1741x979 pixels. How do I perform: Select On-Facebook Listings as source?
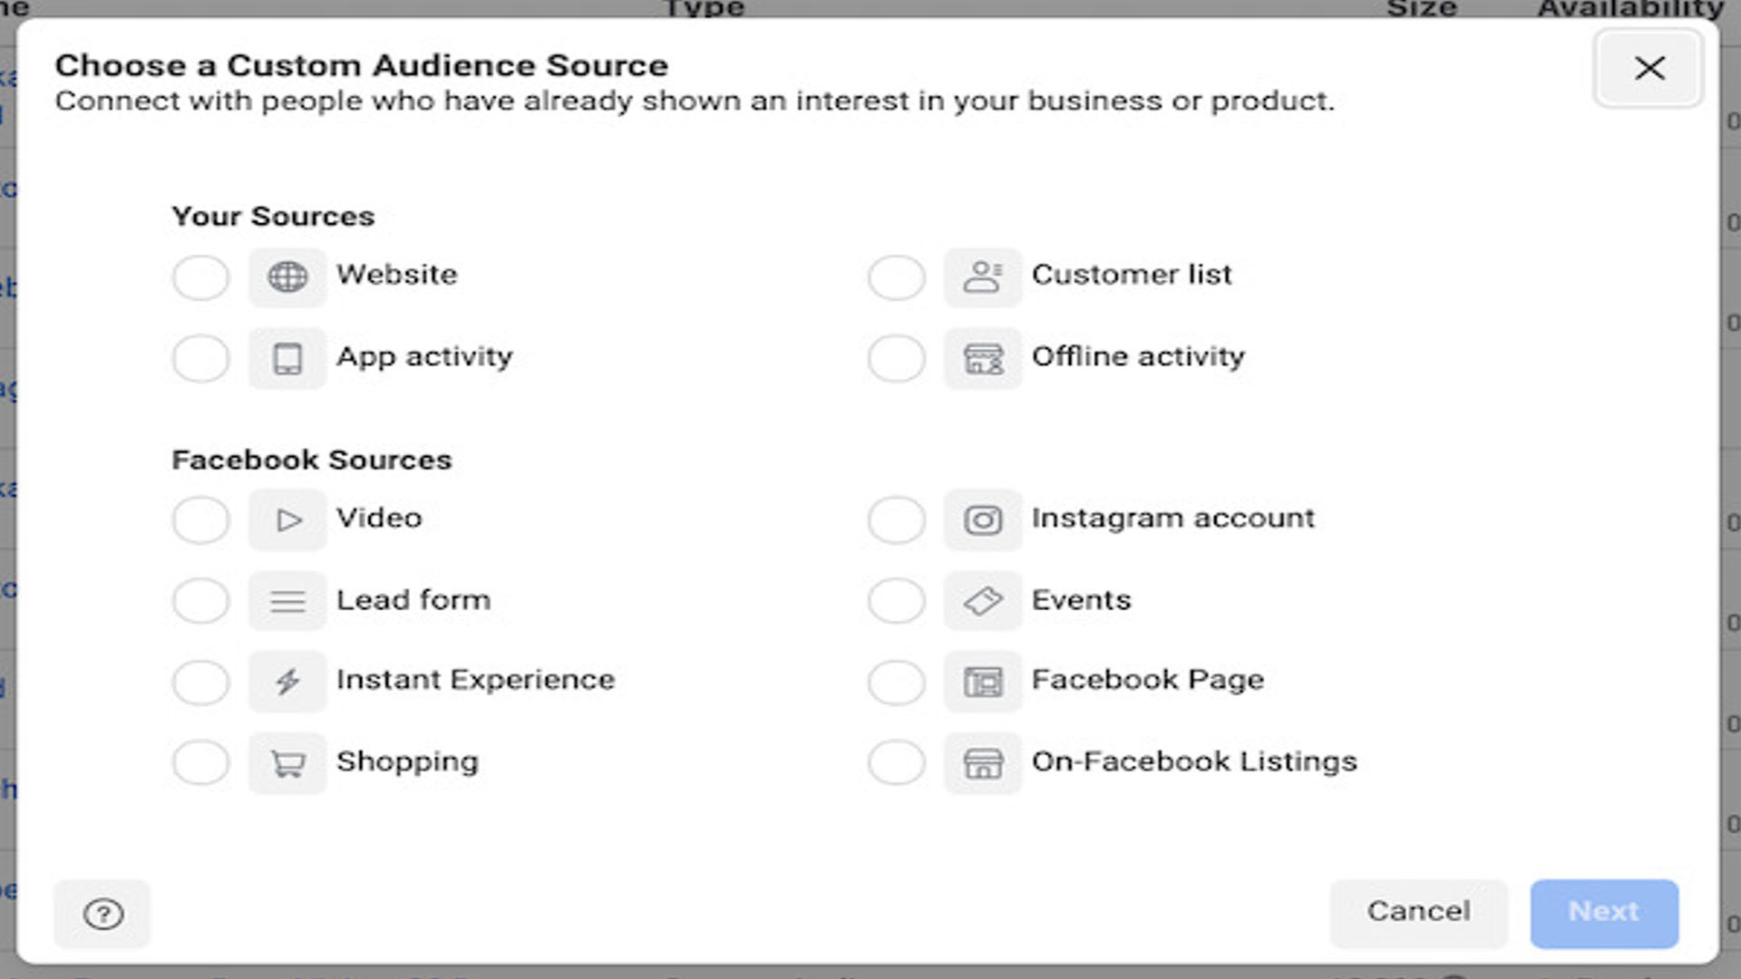click(896, 762)
